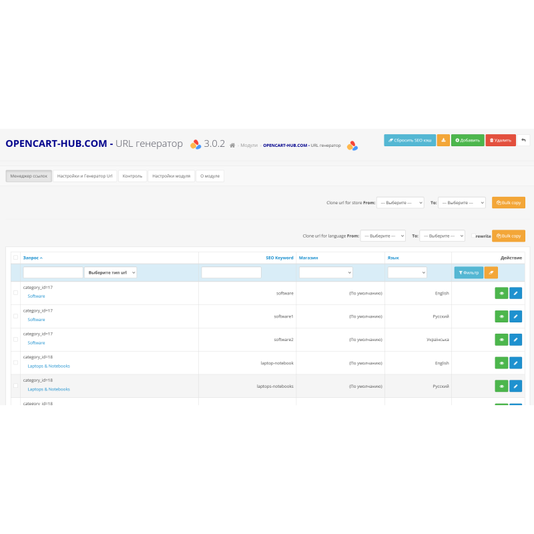Edit the laptops-notebooks row with pencil icon
Viewport: 534px width, 534px height.
(515, 386)
